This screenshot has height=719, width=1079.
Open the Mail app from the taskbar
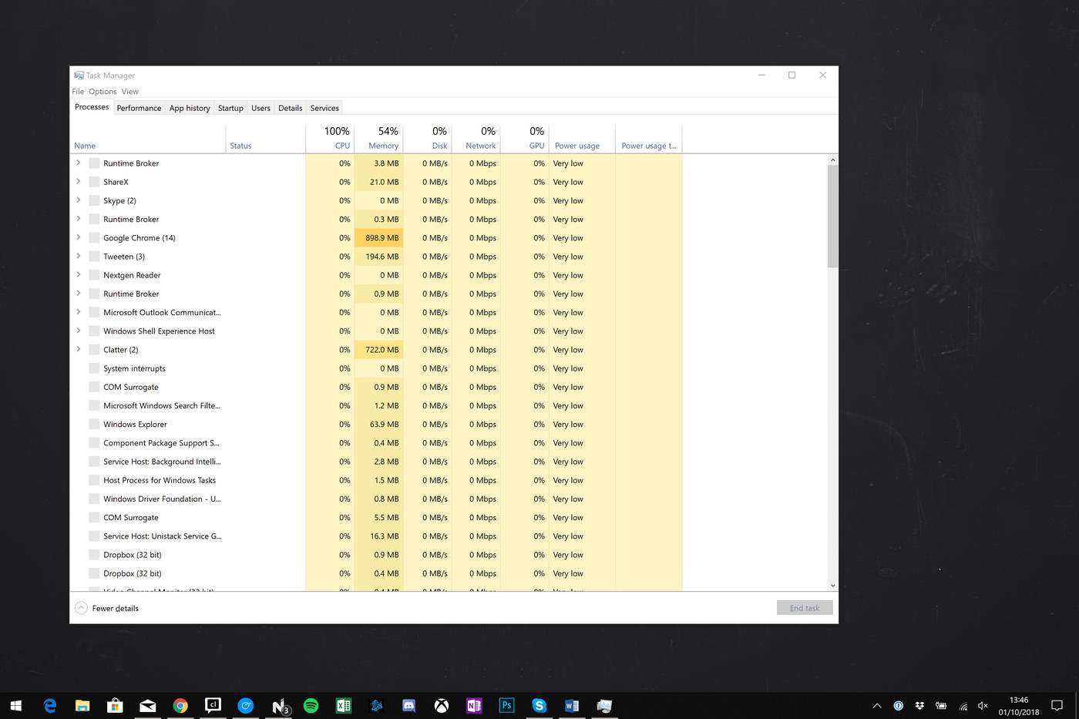coord(148,705)
